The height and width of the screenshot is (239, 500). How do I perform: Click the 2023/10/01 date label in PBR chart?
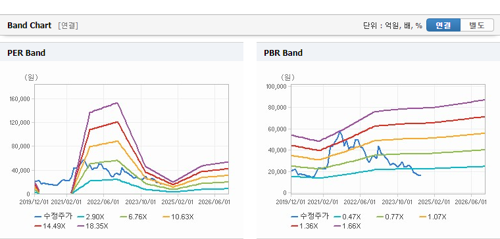(397, 202)
